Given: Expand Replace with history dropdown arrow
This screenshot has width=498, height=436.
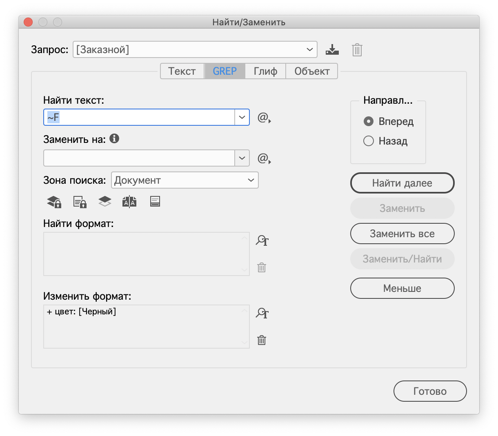Looking at the screenshot, I should 242,158.
